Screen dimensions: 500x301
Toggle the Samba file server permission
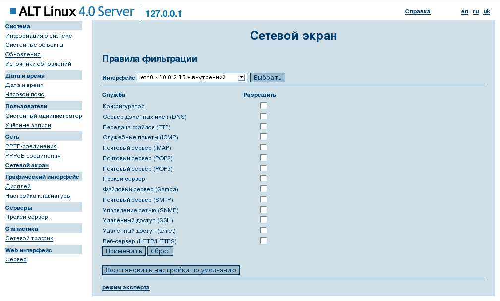264,188
